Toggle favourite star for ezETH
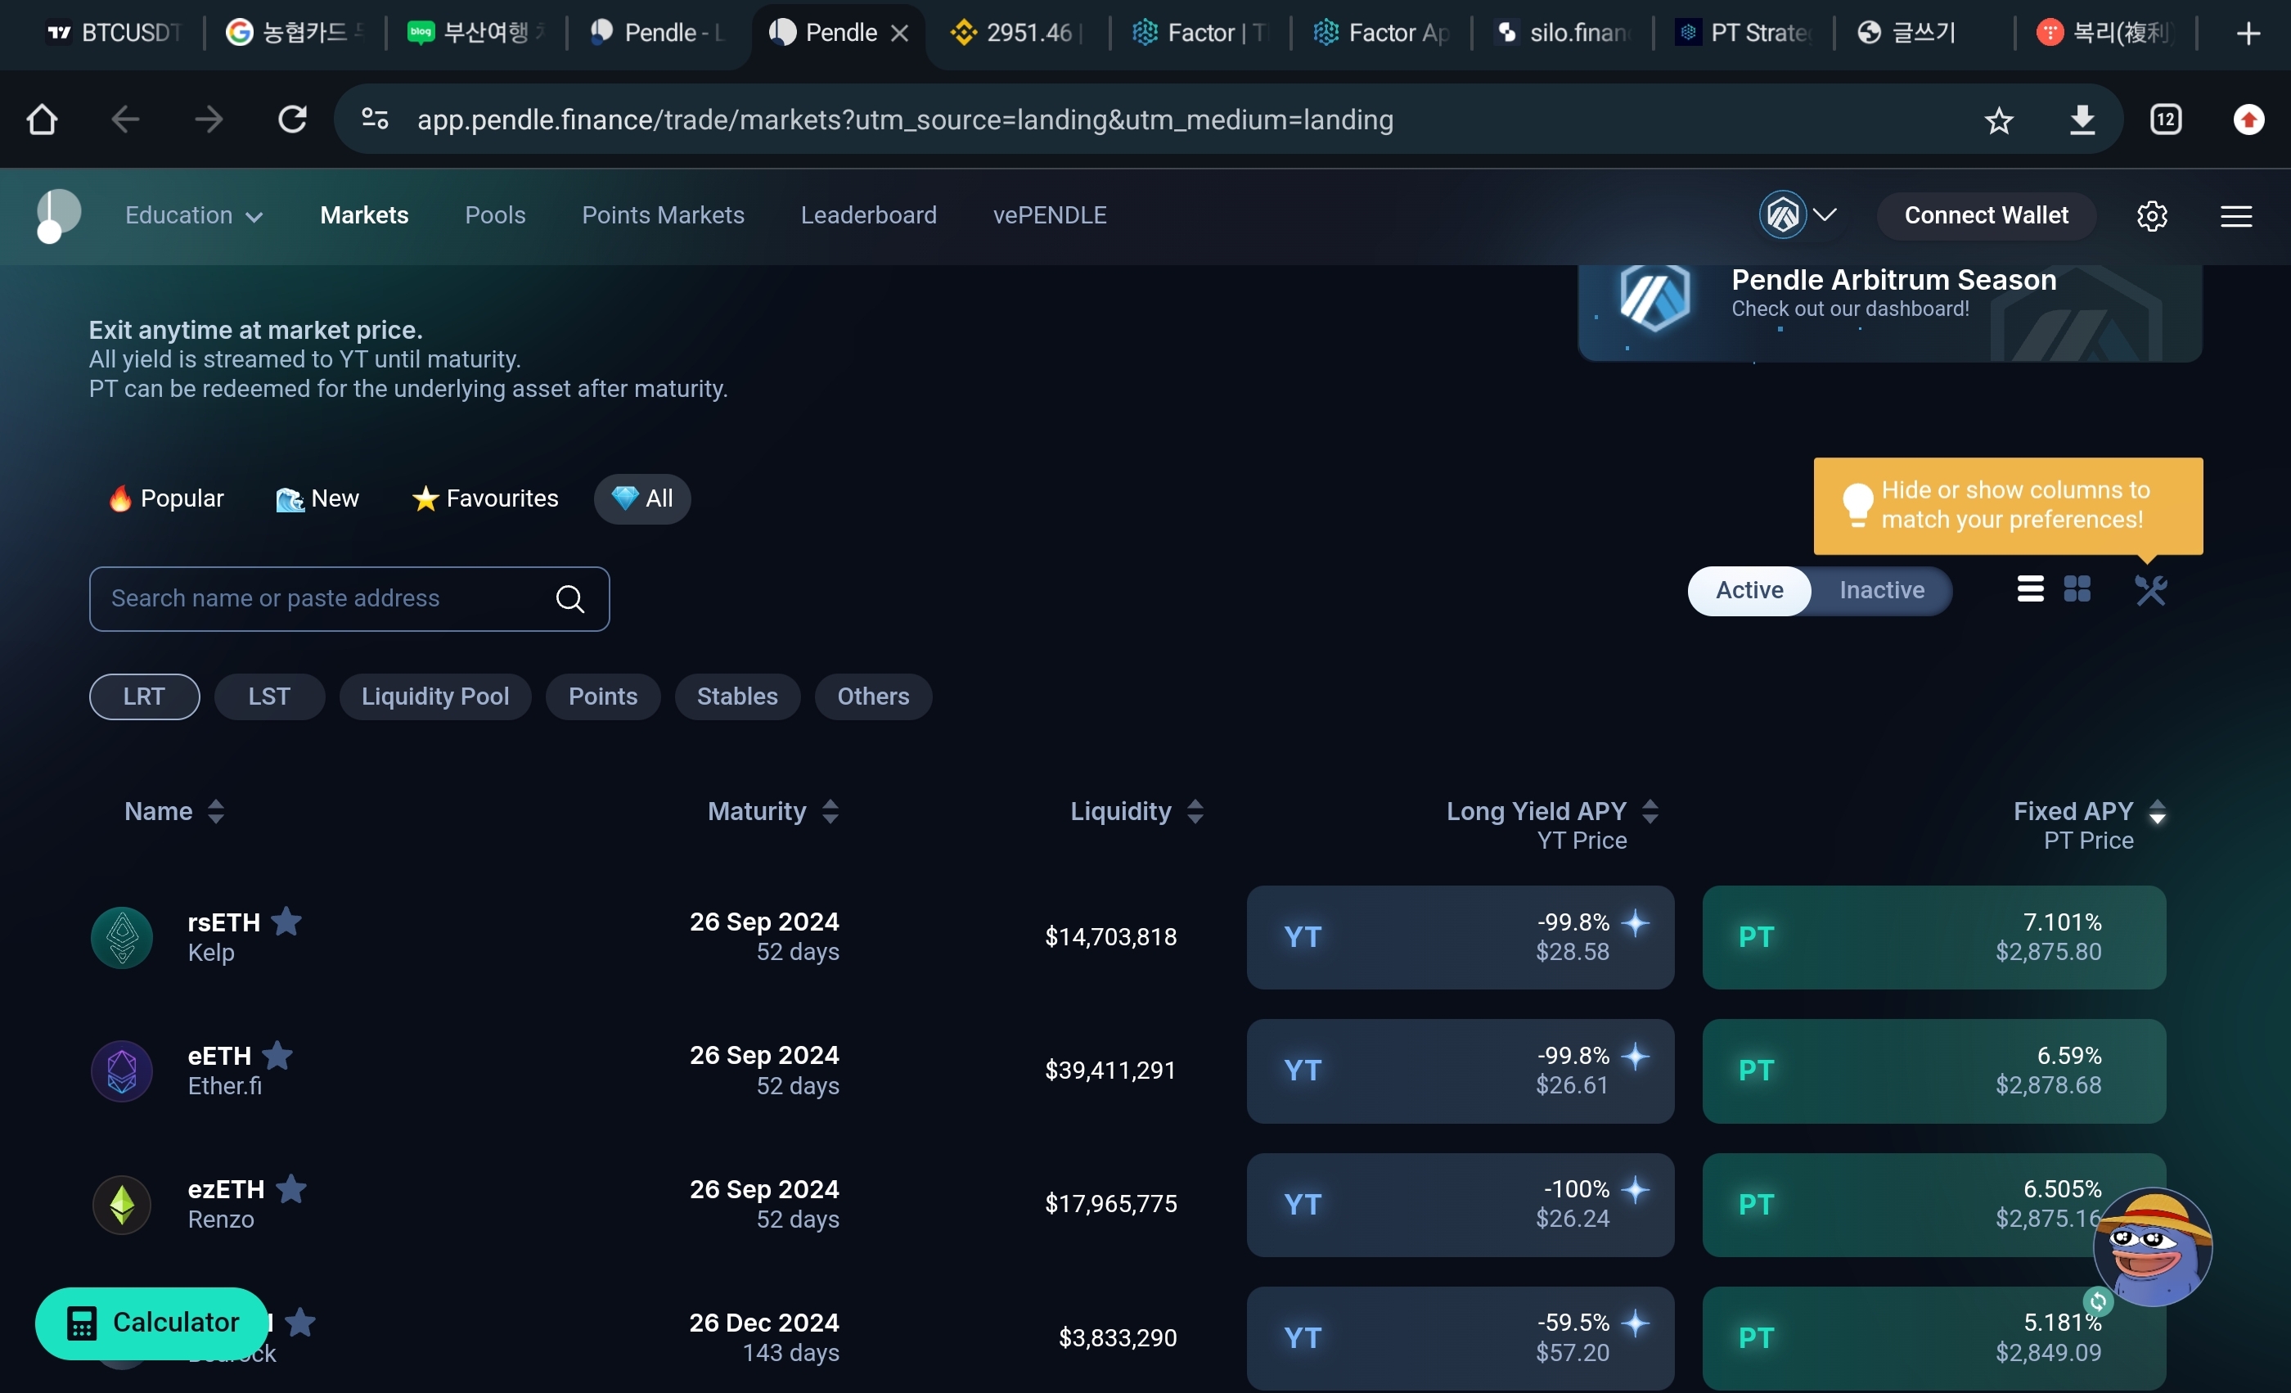 tap(292, 1188)
